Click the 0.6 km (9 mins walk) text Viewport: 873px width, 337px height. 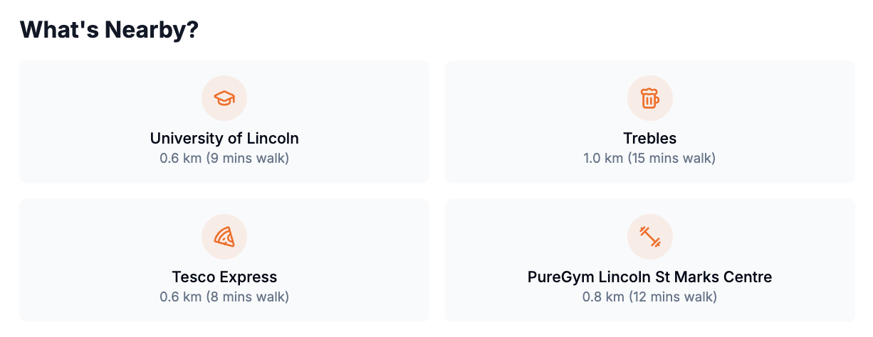point(224,158)
